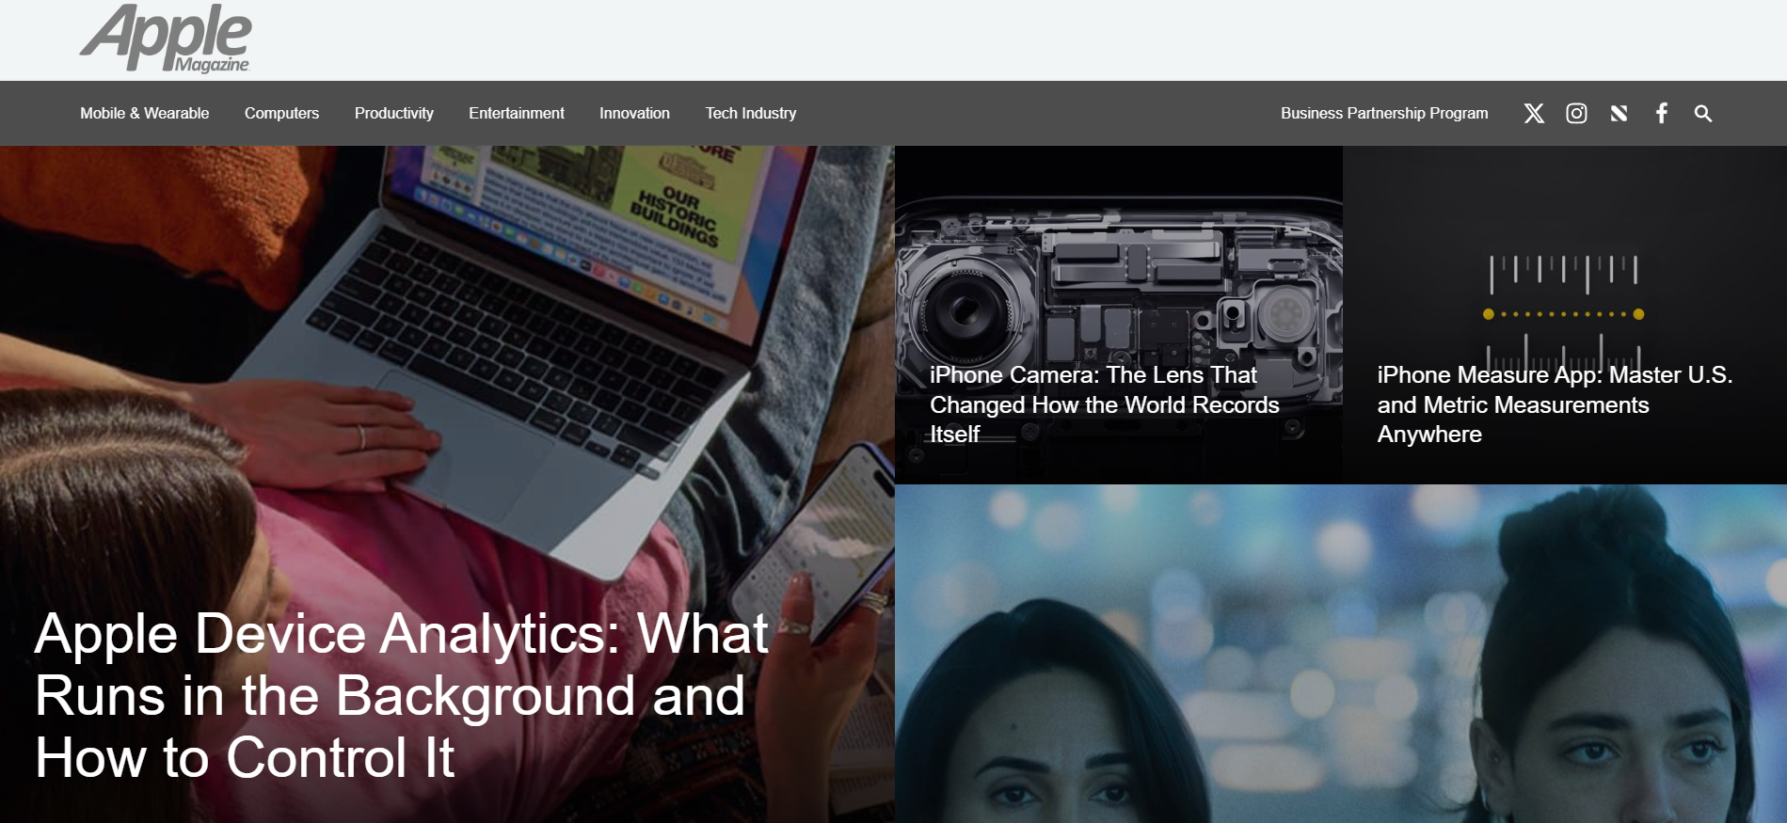Image resolution: width=1787 pixels, height=823 pixels.
Task: Read Apple Device Analytics article headline
Action: click(402, 695)
